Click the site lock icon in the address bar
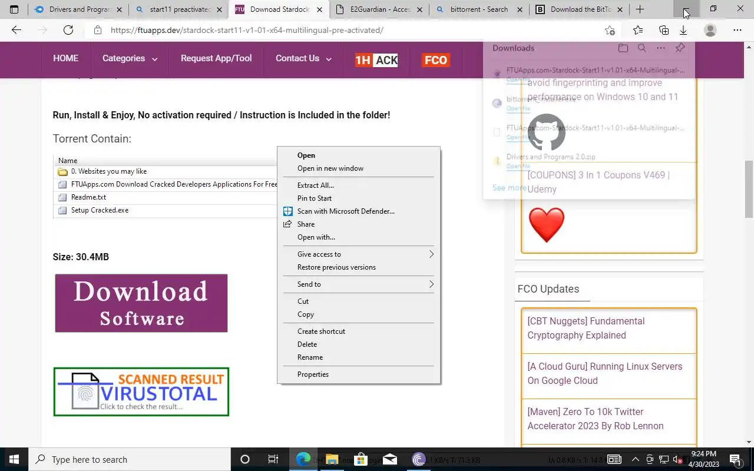The height and width of the screenshot is (471, 754). pyautogui.click(x=98, y=30)
